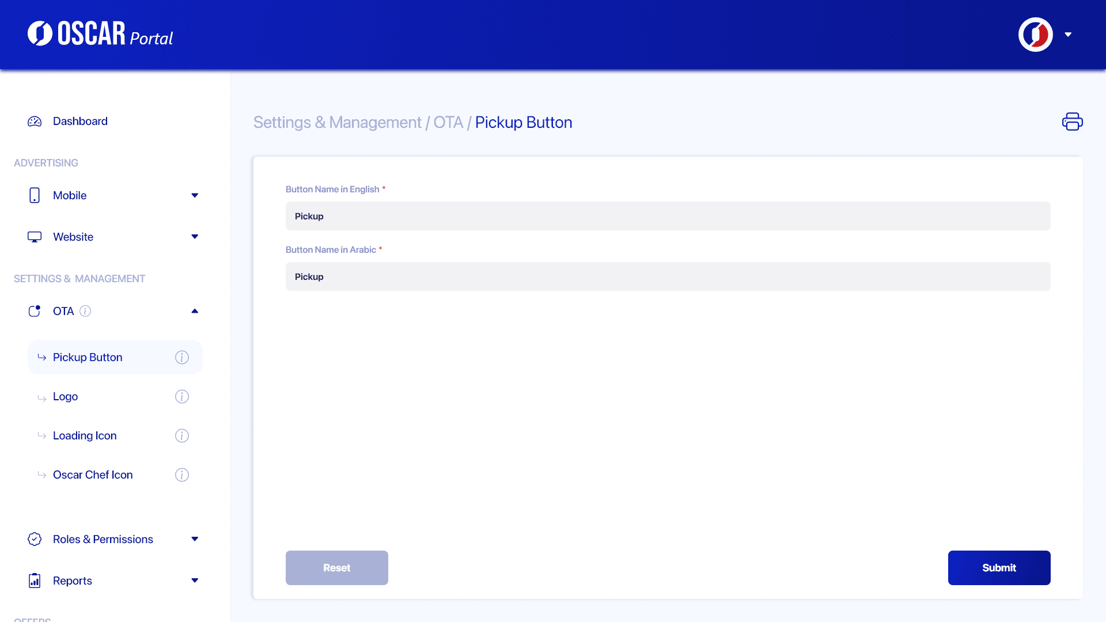Expand the Reports menu

point(195,581)
